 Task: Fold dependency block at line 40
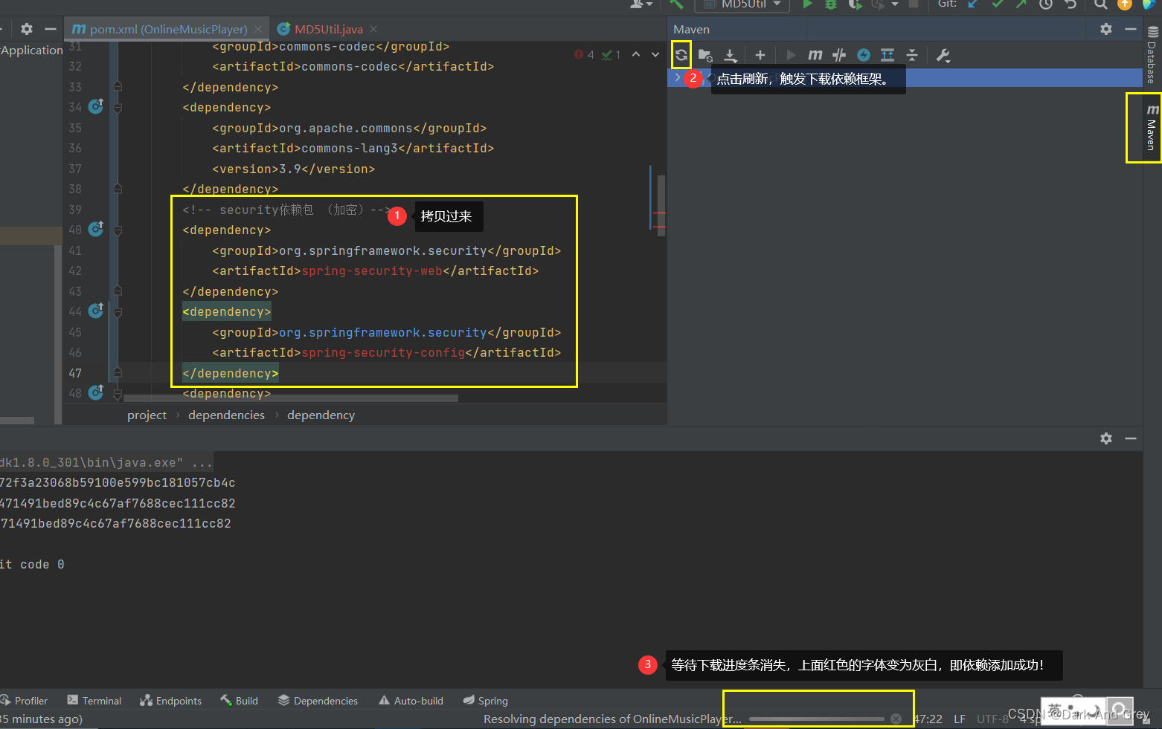(x=118, y=230)
